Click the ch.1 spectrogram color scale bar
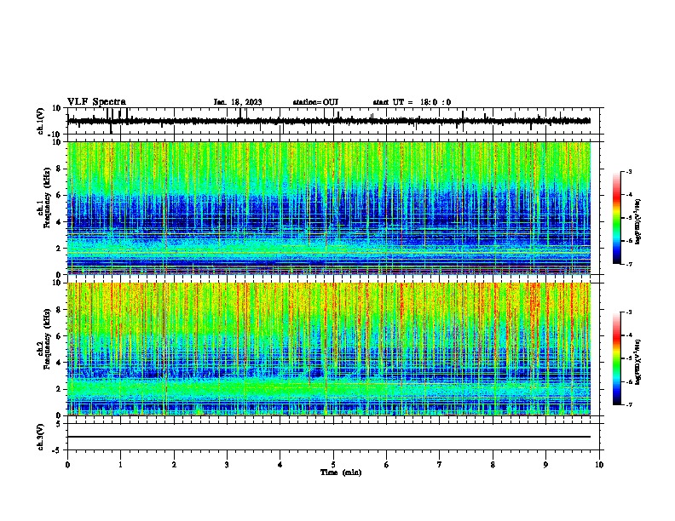Screen dimensions: 675x521 (616, 218)
